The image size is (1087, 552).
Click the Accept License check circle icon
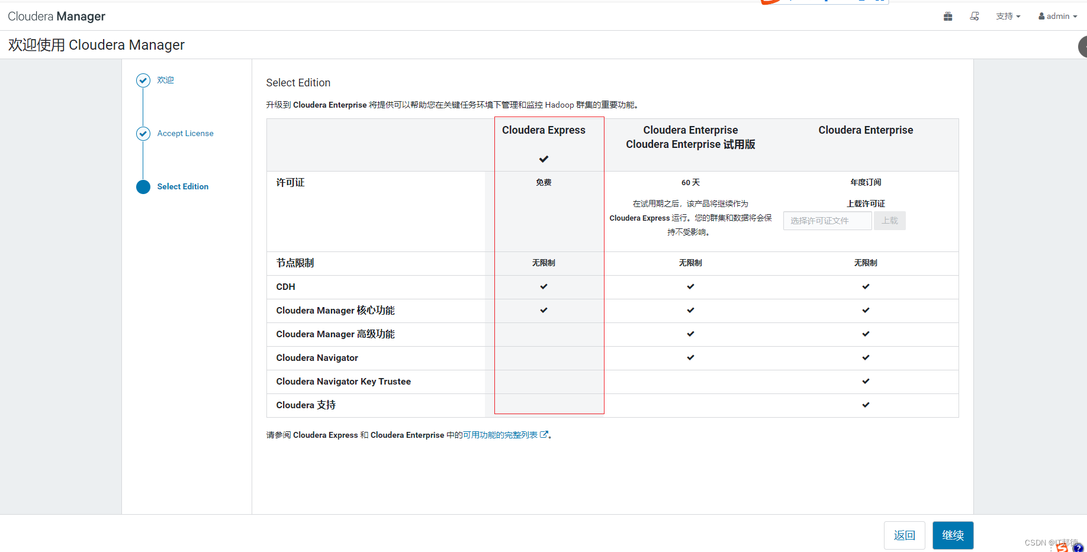point(143,134)
